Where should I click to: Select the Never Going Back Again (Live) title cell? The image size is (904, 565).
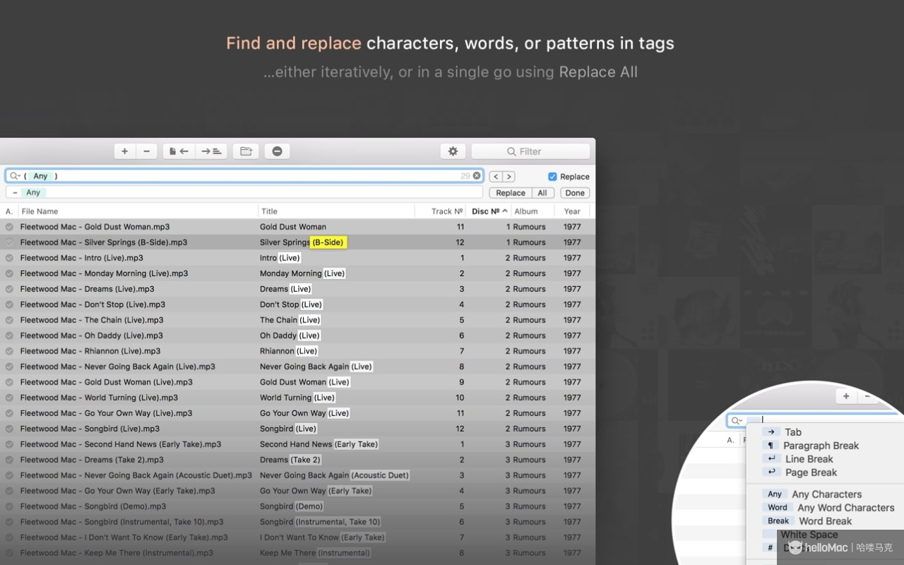316,367
